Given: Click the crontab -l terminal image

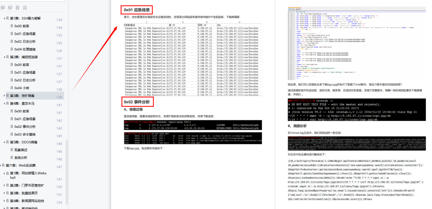Looking at the screenshot, I should tap(356, 110).
